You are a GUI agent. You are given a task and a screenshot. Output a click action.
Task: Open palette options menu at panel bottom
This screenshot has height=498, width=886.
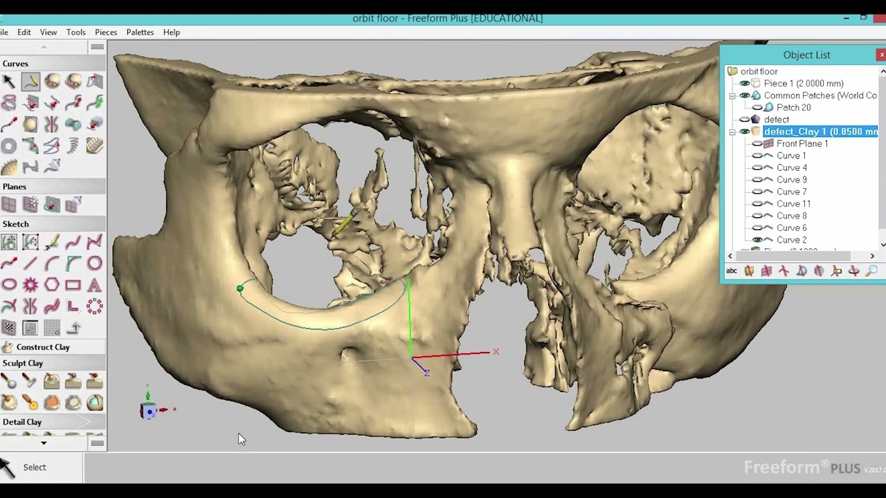97,443
